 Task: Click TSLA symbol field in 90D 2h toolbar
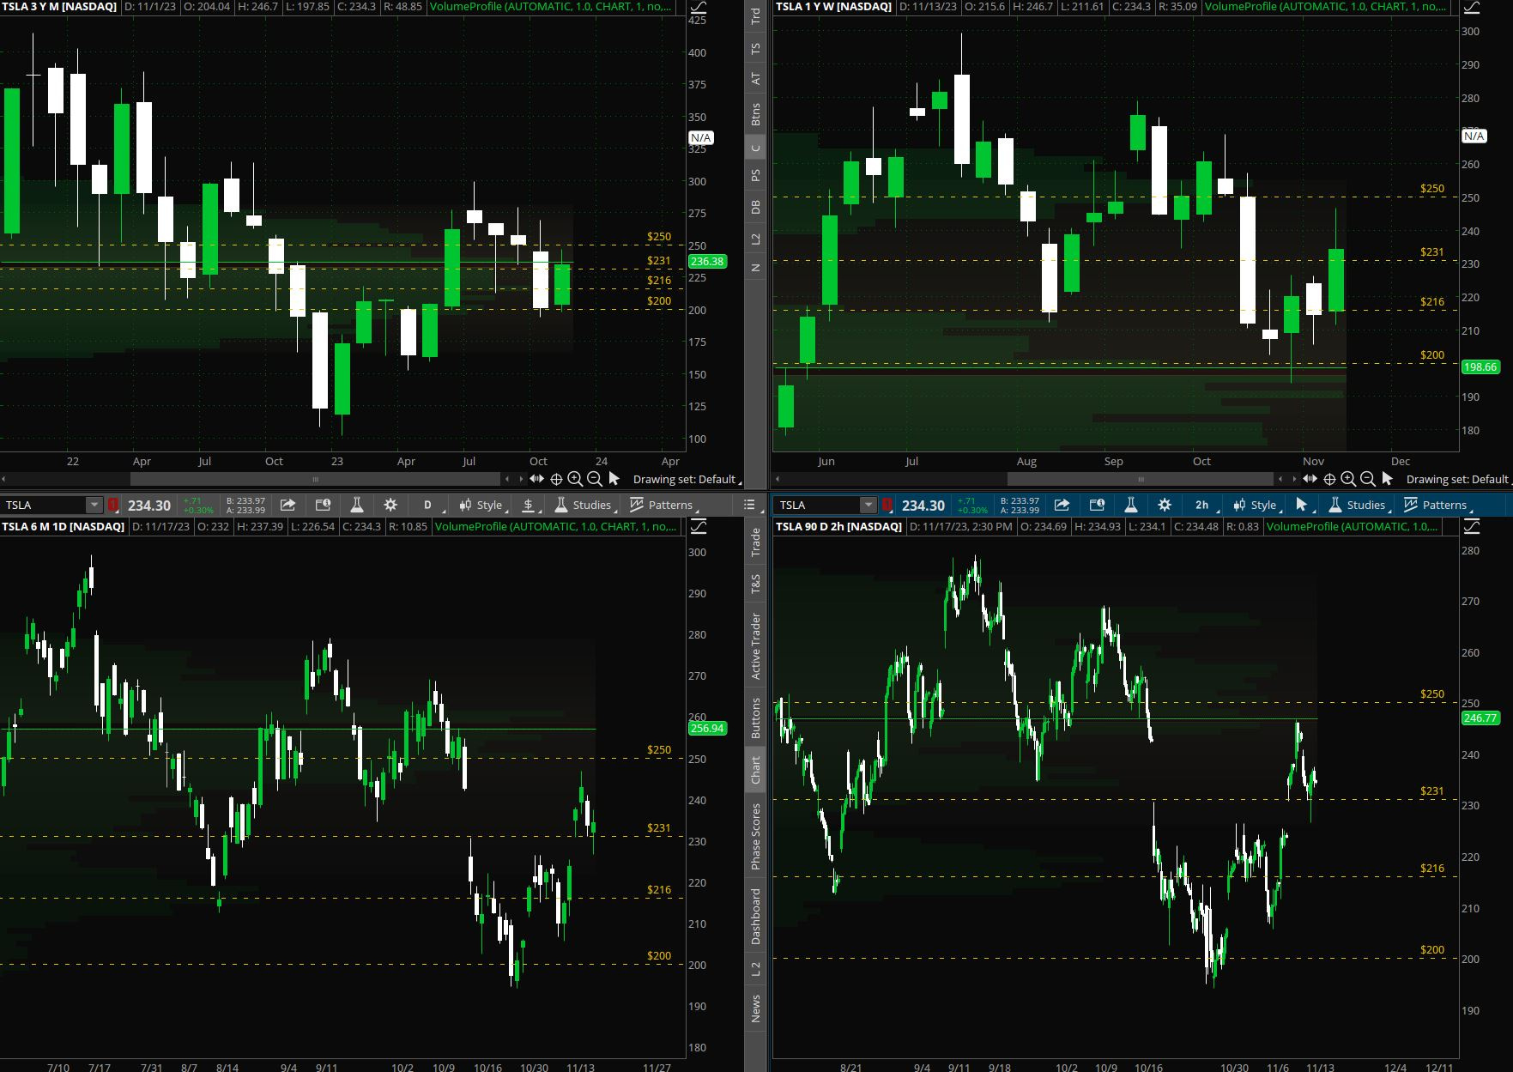(x=817, y=505)
